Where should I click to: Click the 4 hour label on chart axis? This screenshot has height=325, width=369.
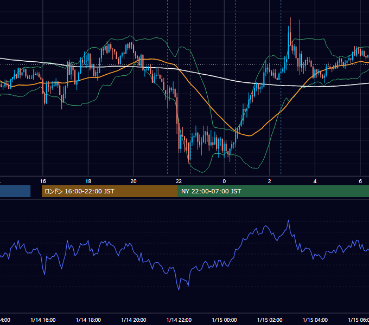click(315, 181)
